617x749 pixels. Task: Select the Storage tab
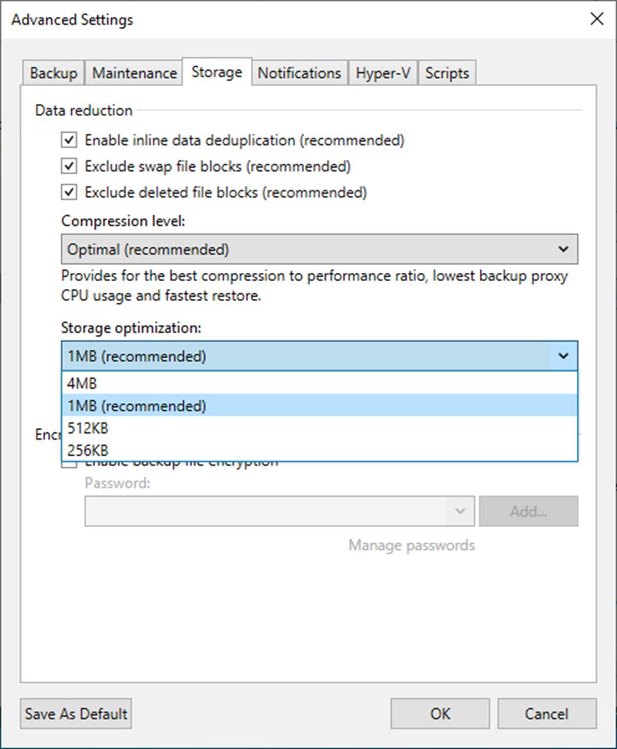217,72
